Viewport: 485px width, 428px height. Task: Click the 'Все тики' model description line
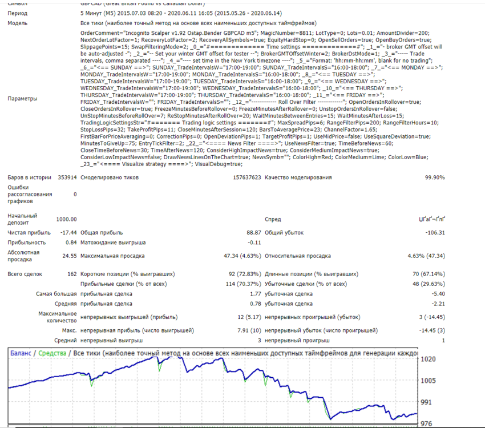click(198, 23)
